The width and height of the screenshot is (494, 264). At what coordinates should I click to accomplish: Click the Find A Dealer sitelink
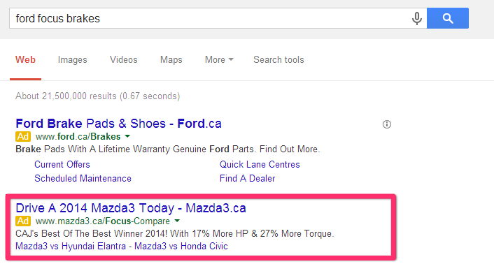point(247,179)
